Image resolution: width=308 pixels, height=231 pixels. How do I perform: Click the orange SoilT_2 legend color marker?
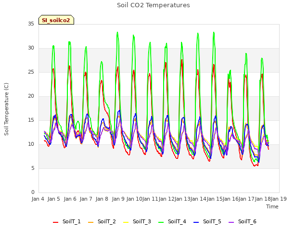click(x=91, y=222)
